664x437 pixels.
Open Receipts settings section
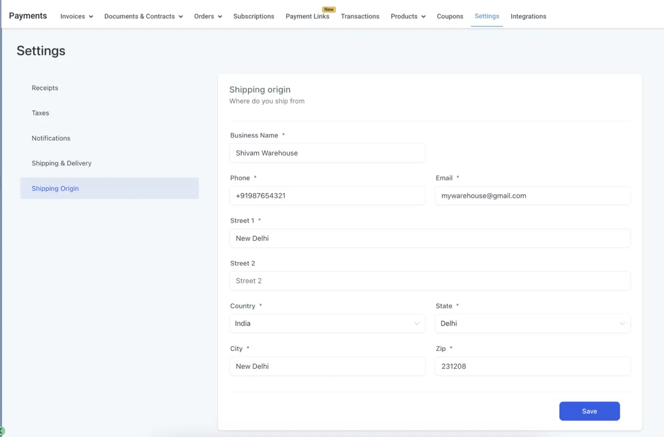[110, 88]
